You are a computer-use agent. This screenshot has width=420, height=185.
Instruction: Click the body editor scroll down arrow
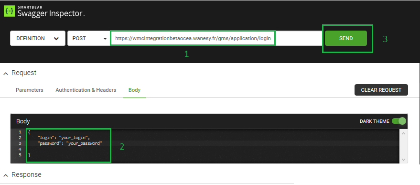click(403, 160)
